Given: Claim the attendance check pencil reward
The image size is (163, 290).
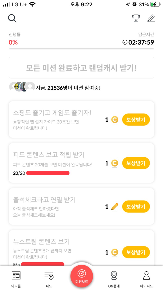Looking at the screenshot, I should tap(136, 206).
